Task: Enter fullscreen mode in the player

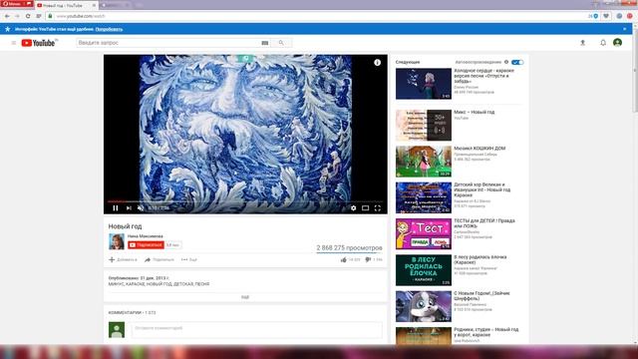Action: 378,208
